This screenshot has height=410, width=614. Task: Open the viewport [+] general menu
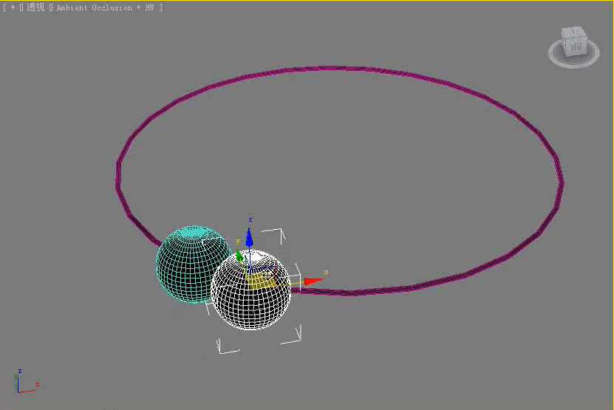coord(13,7)
